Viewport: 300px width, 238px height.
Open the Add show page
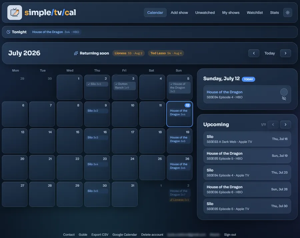pyautogui.click(x=179, y=13)
